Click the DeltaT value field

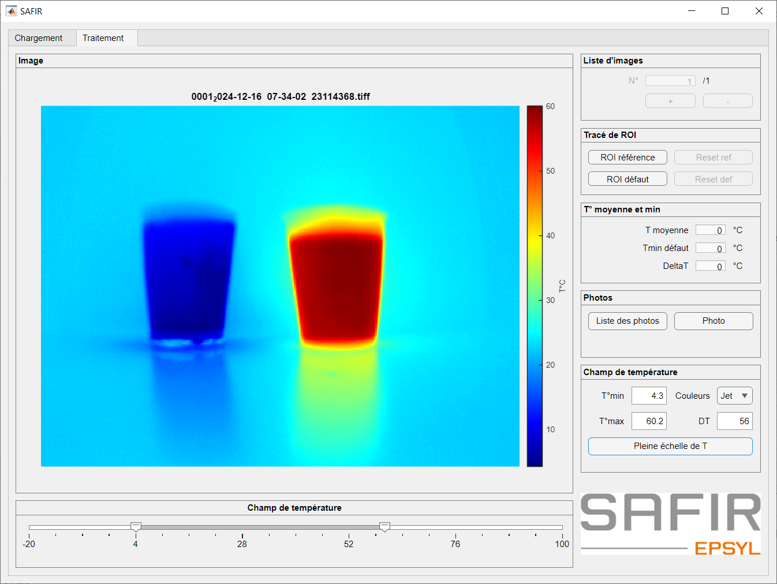710,266
